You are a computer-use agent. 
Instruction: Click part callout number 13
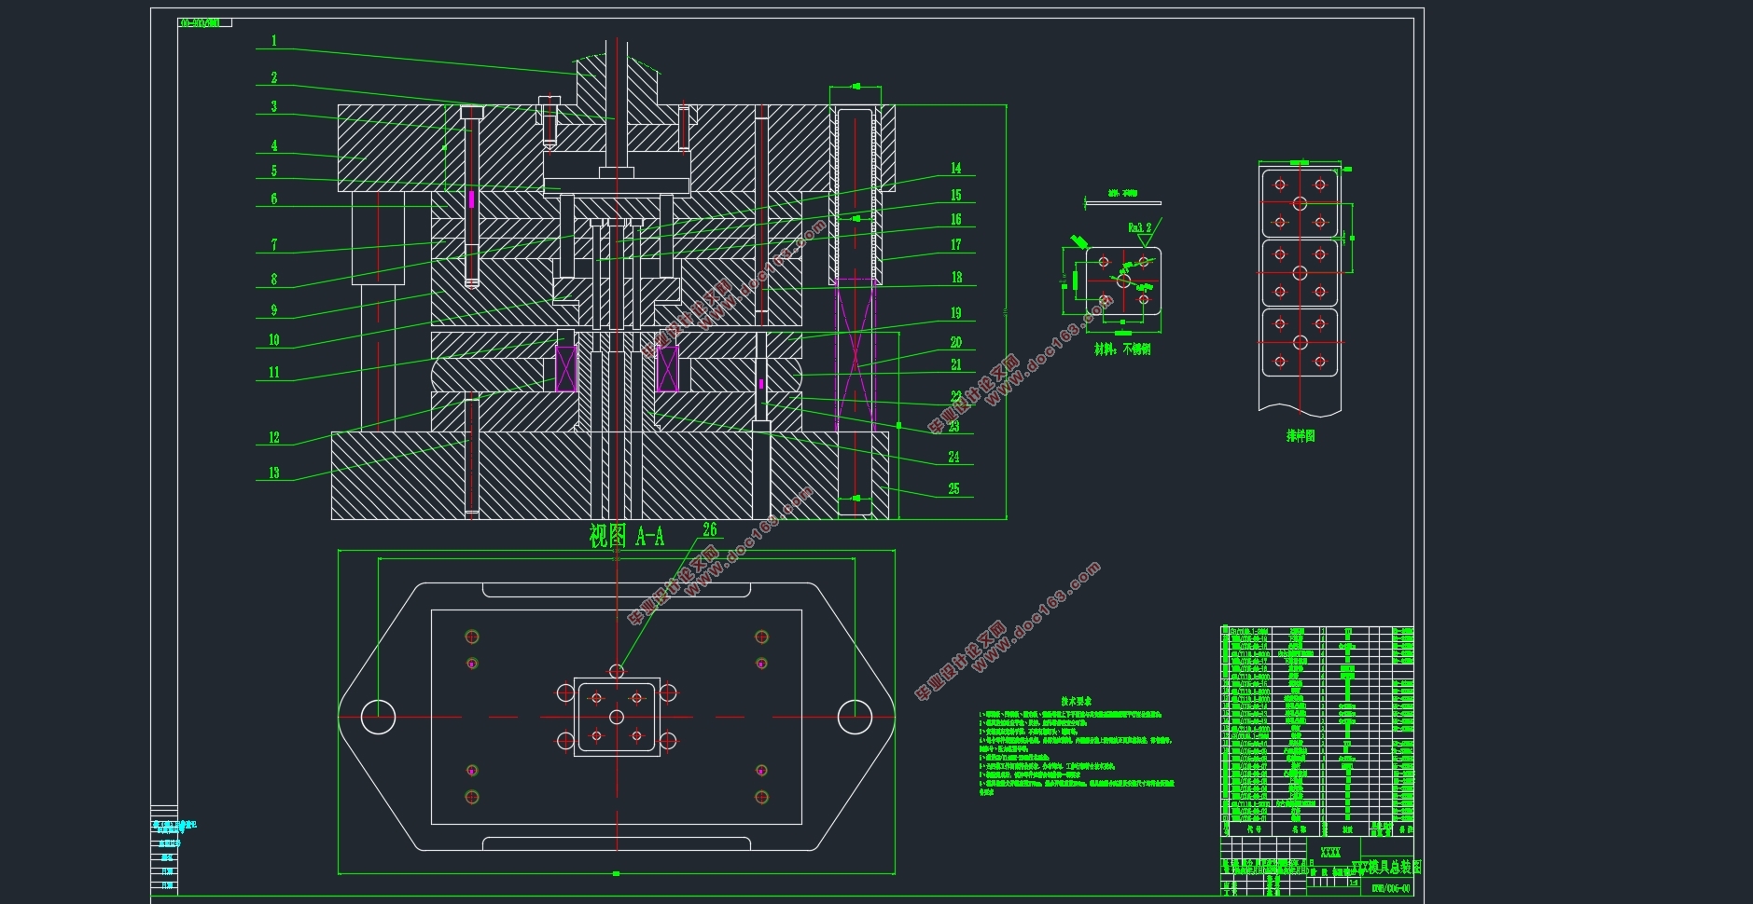(274, 473)
